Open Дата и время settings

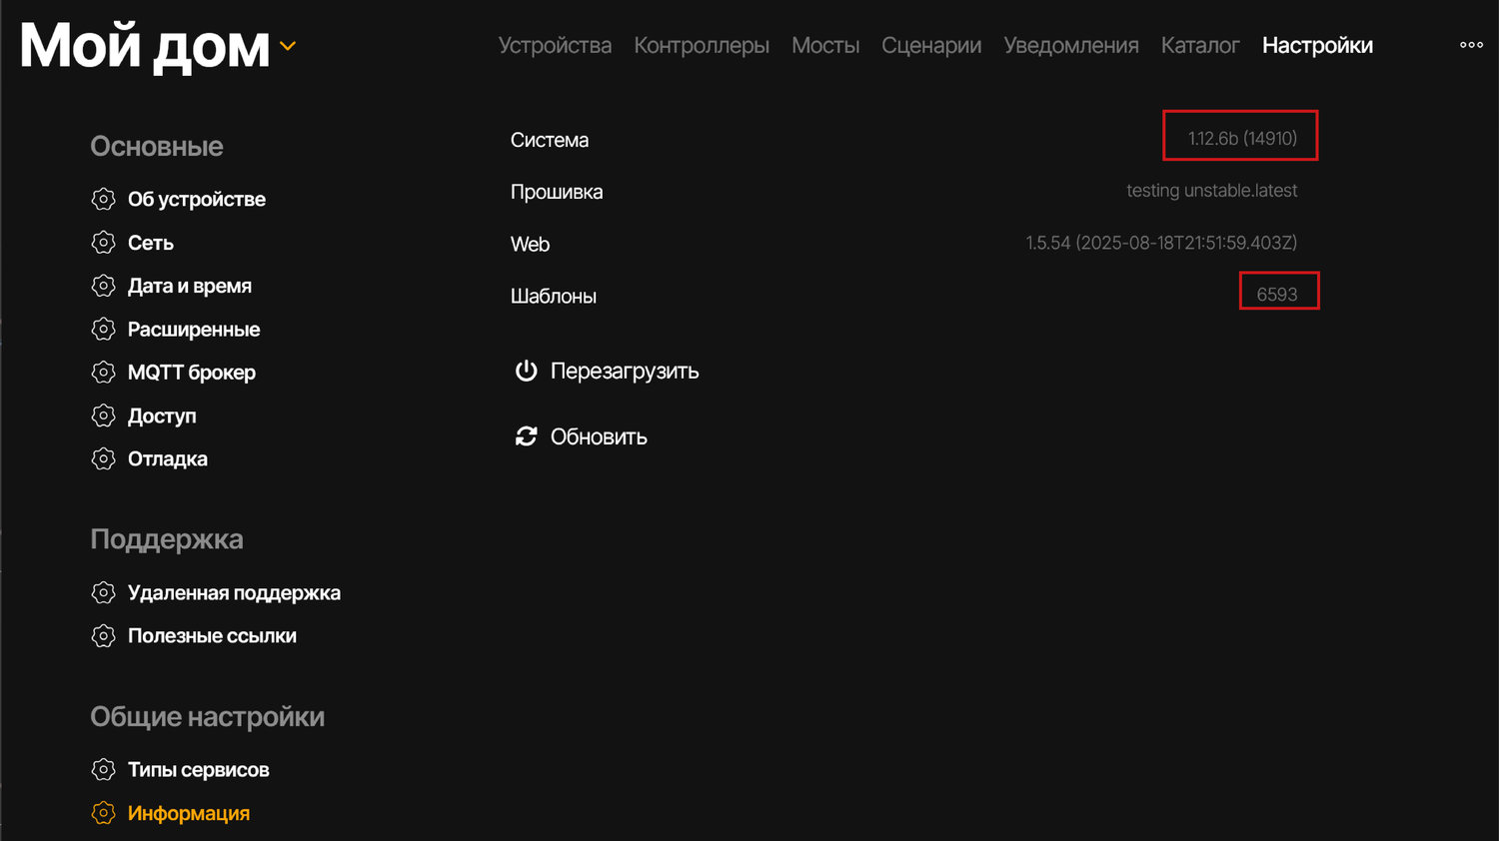tap(189, 286)
